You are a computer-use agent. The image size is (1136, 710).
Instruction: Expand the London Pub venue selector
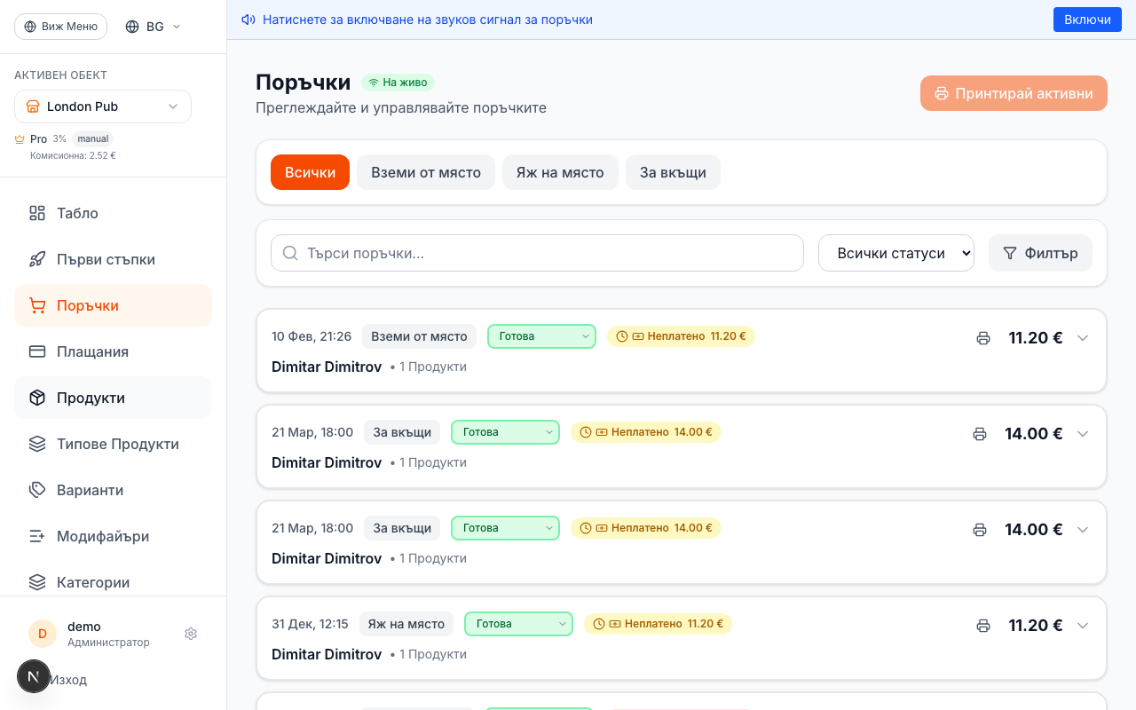pyautogui.click(x=102, y=106)
